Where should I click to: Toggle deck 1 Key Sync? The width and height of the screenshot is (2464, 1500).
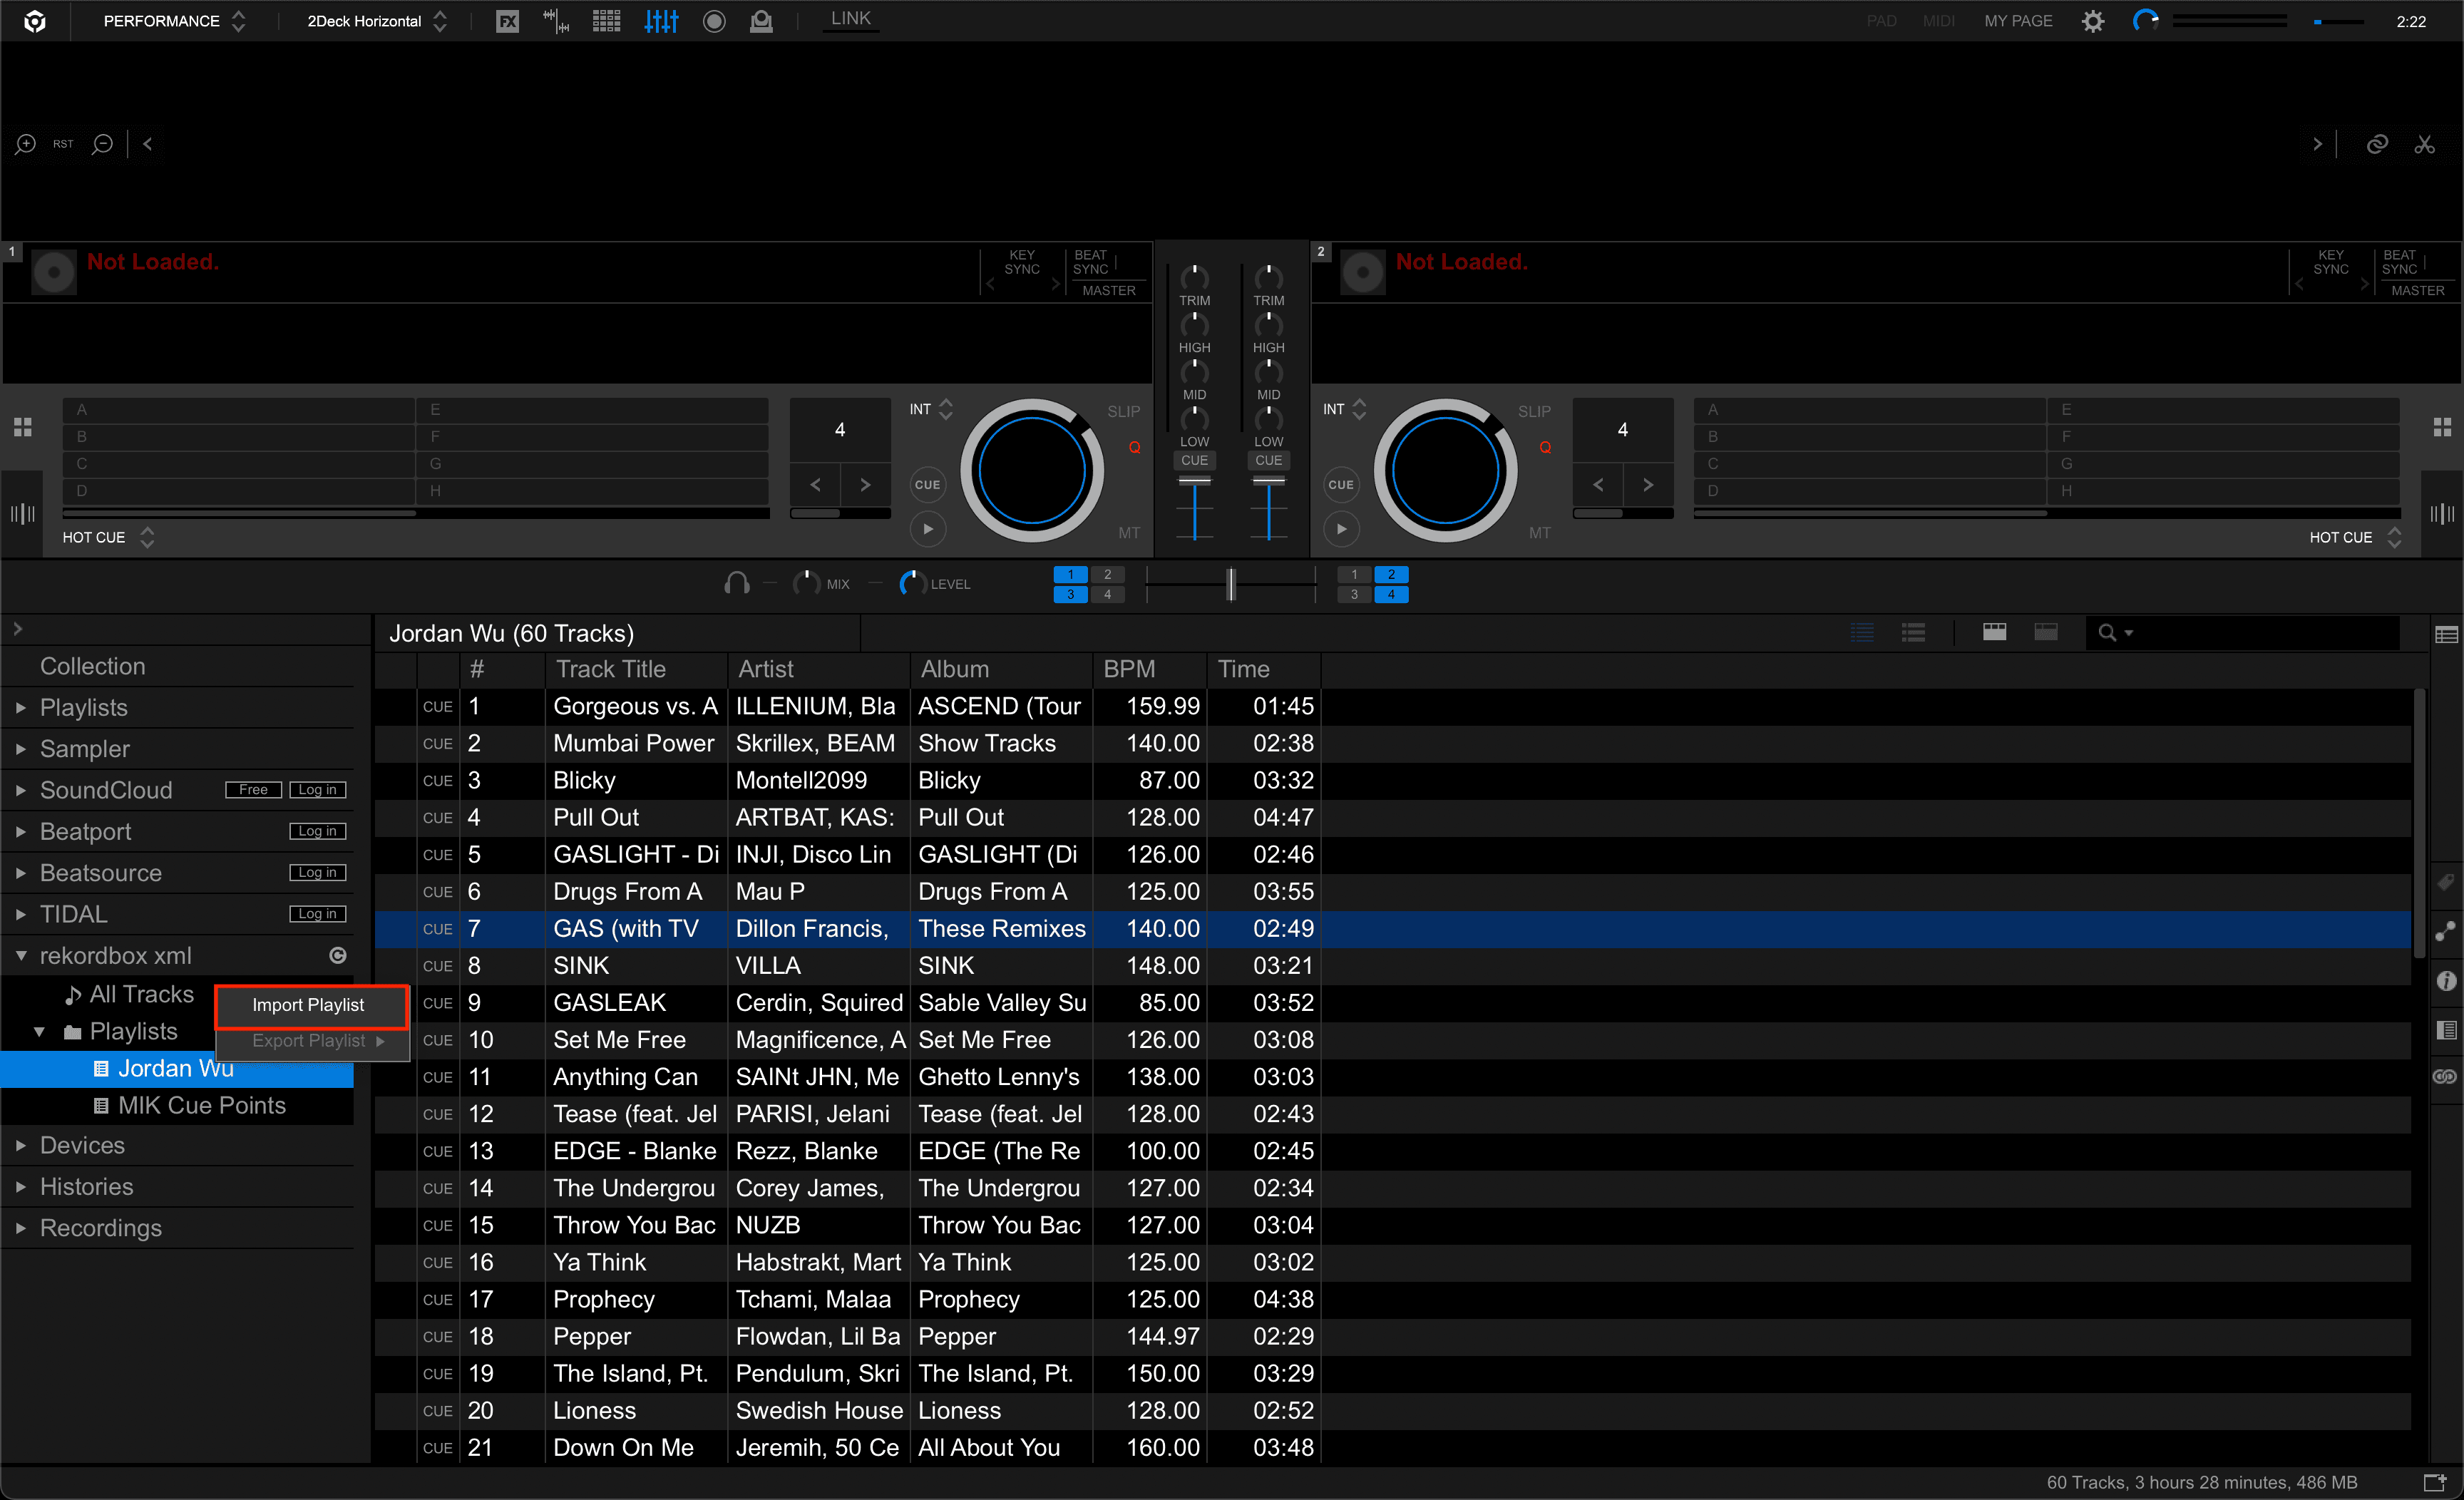pyautogui.click(x=1022, y=262)
